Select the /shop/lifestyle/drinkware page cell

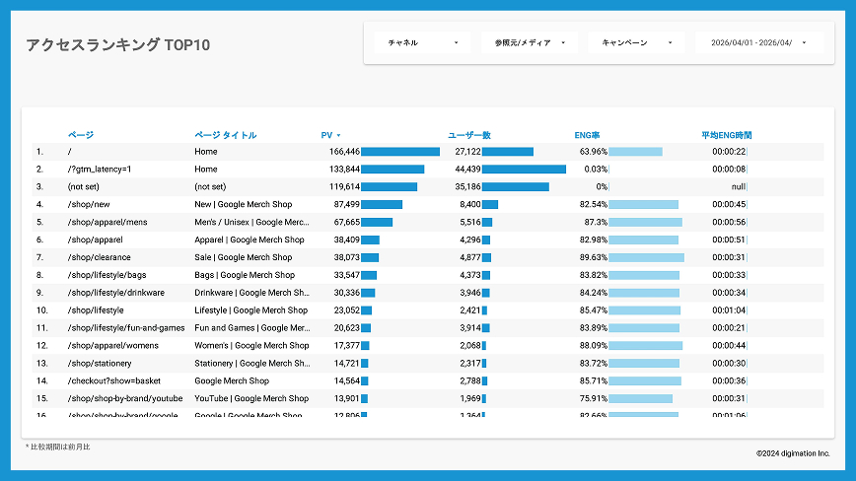tap(116, 293)
